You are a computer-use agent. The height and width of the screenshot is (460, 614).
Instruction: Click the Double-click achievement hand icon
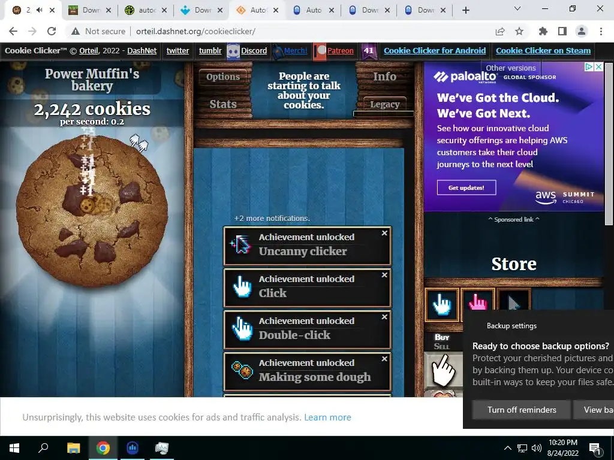tap(242, 329)
